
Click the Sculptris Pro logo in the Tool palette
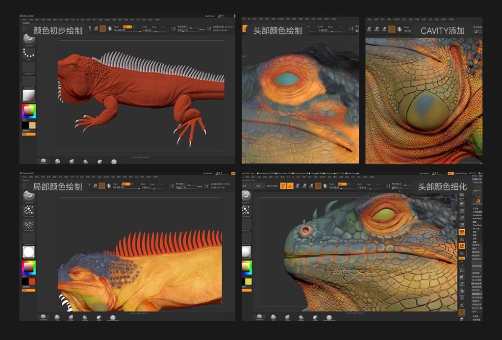point(477,201)
